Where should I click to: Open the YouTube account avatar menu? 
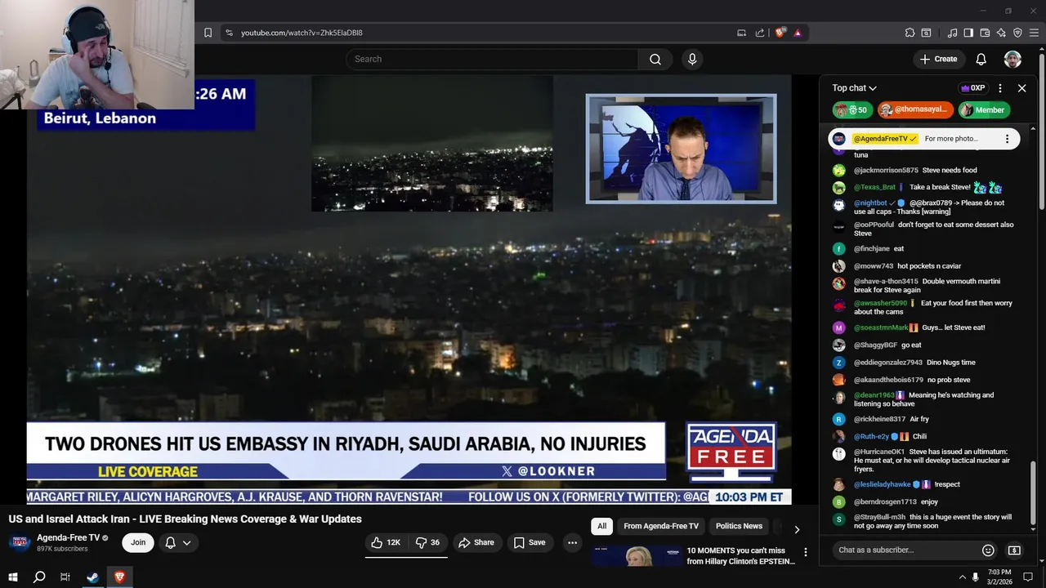point(1012,59)
